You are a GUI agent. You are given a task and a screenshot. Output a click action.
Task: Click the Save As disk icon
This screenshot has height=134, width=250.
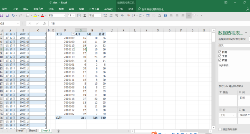(x=7, y=15)
